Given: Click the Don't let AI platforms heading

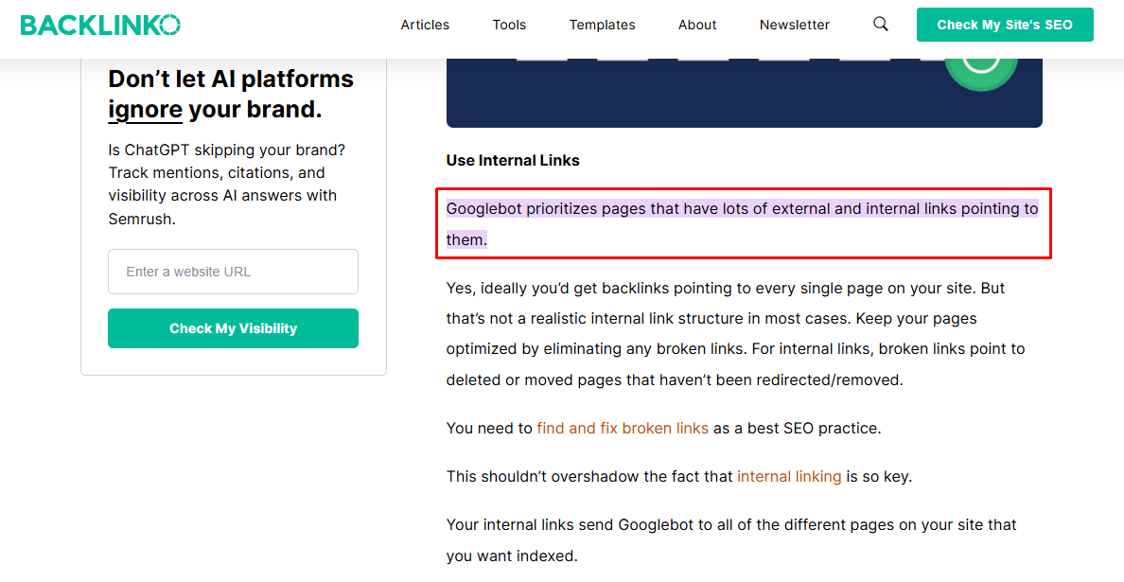Looking at the screenshot, I should (231, 79).
